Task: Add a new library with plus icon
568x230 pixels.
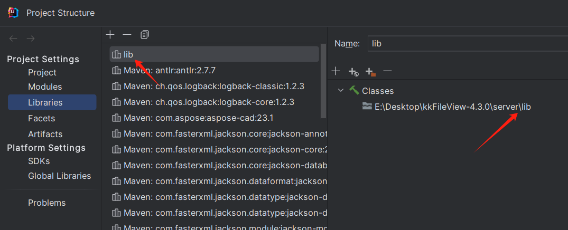Action: [110, 34]
